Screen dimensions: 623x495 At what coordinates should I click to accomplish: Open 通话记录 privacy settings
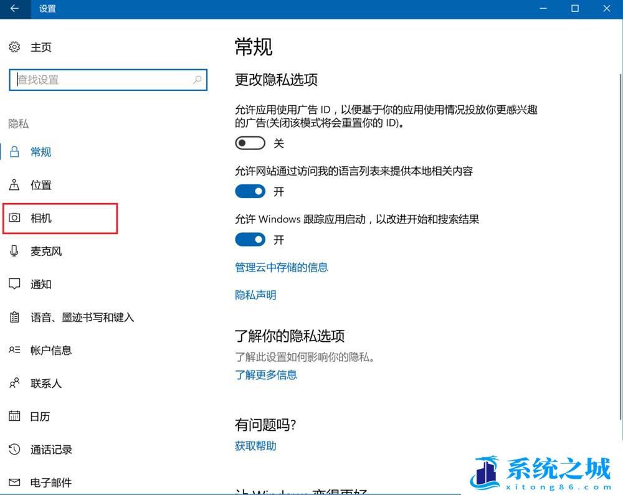click(51, 450)
